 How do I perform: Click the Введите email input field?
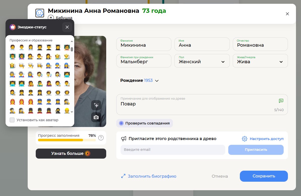[173, 150]
